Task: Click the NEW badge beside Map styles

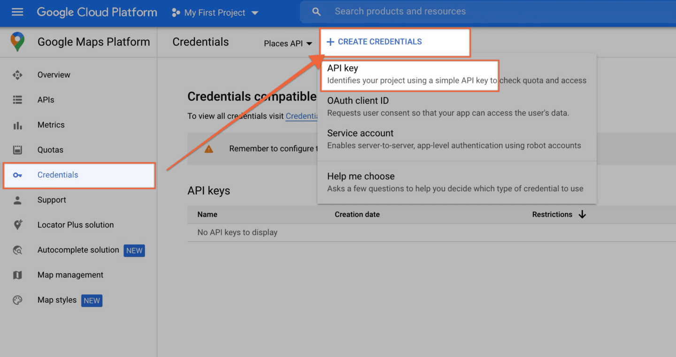Action: pos(92,301)
